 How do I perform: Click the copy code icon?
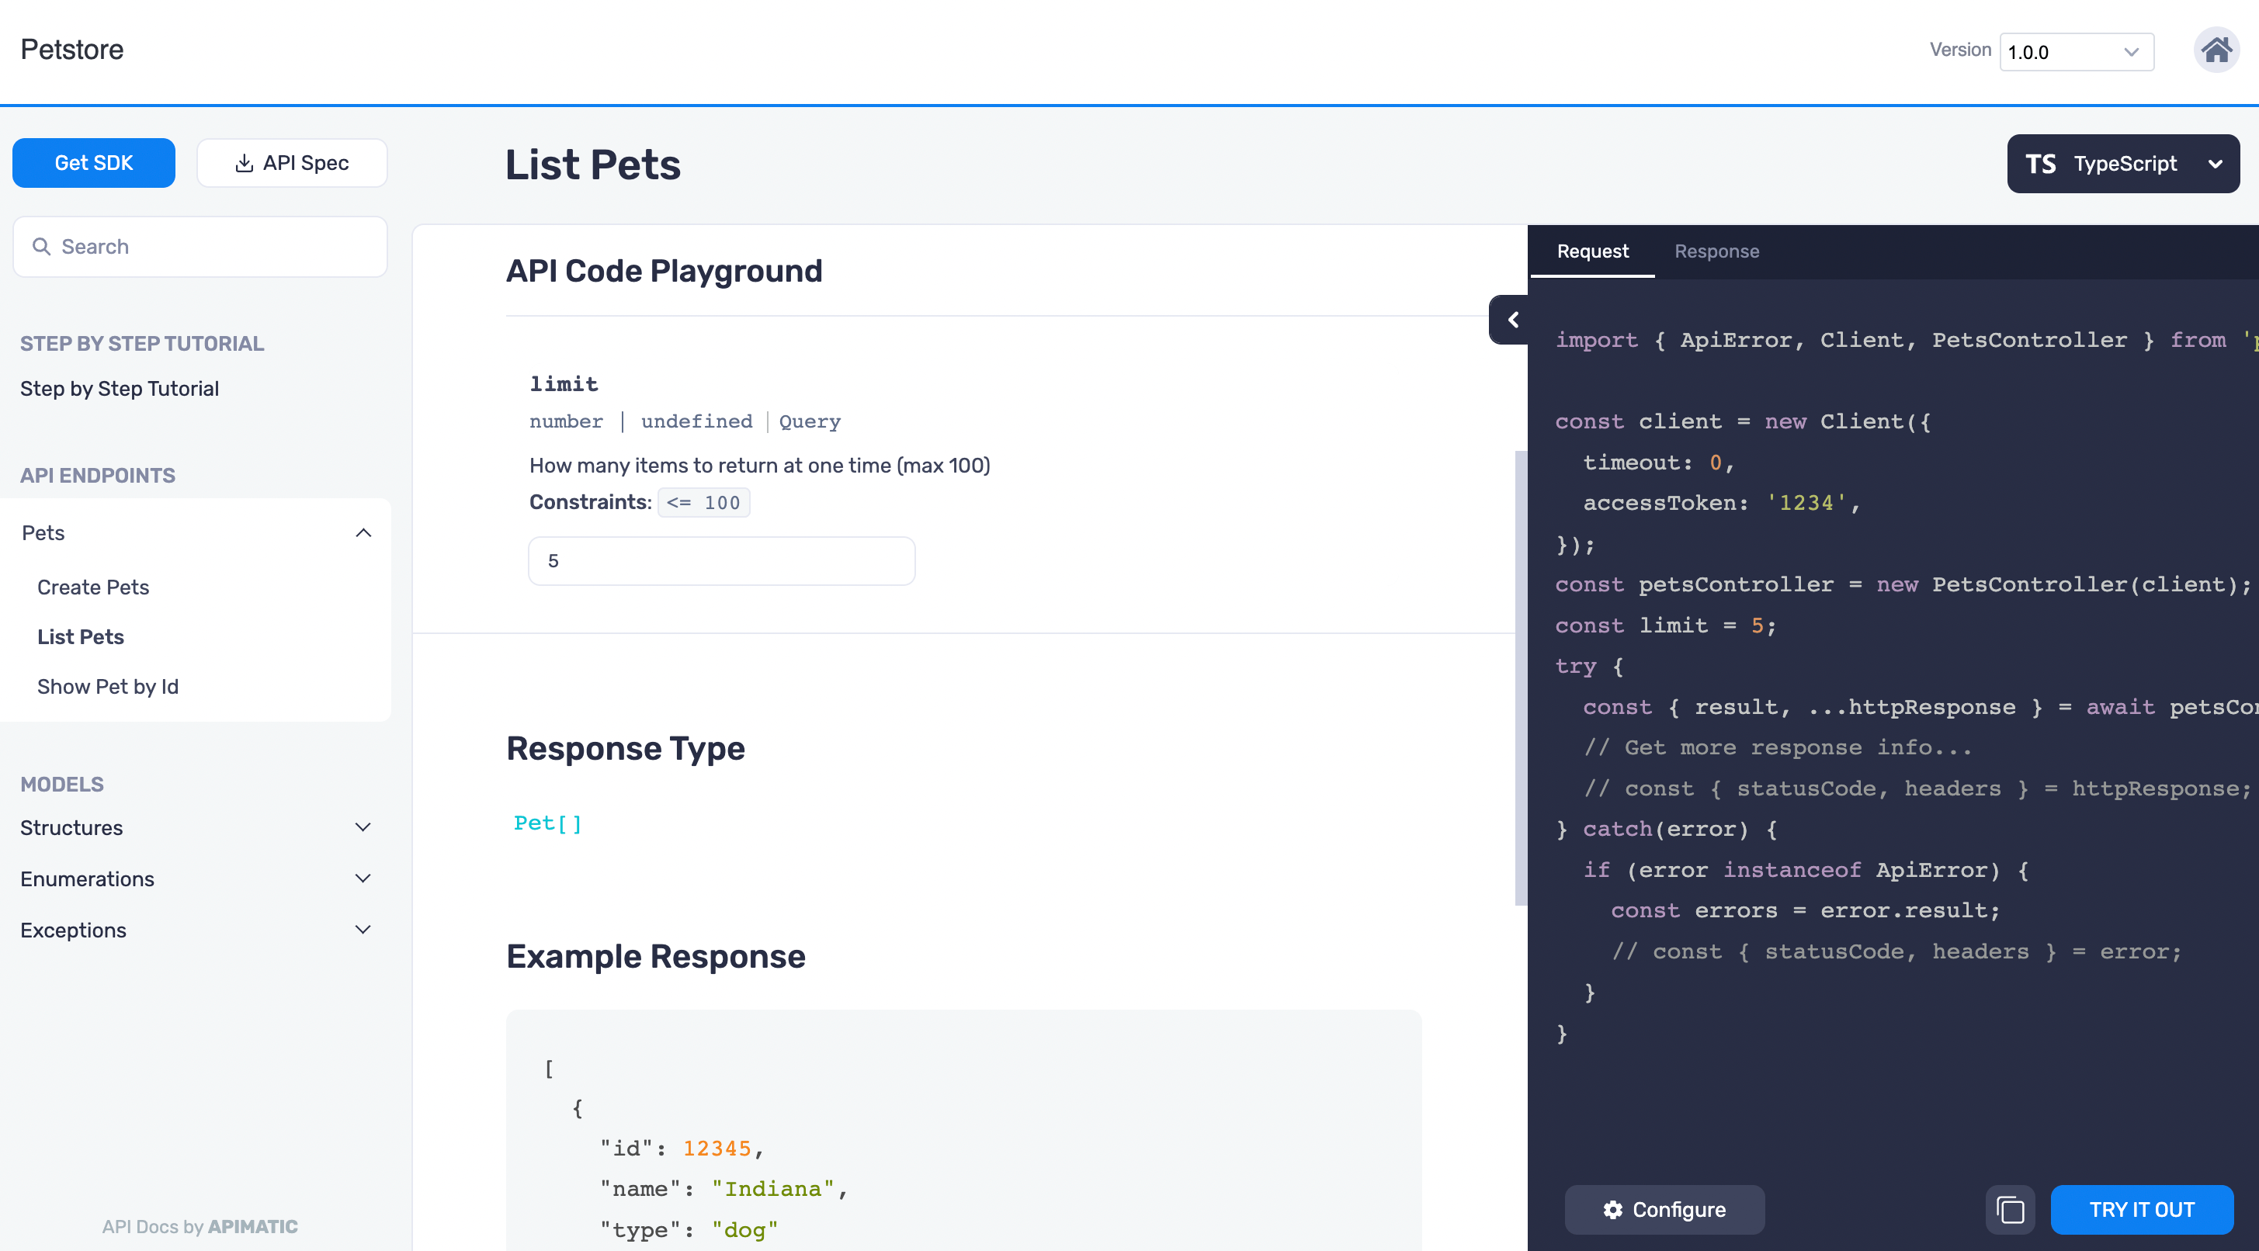pos(2010,1210)
